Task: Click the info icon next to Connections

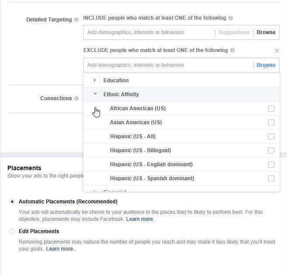Action: click(76, 98)
